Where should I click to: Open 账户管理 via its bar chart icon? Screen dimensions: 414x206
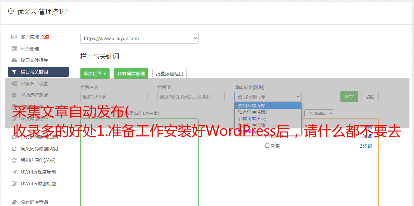point(14,37)
